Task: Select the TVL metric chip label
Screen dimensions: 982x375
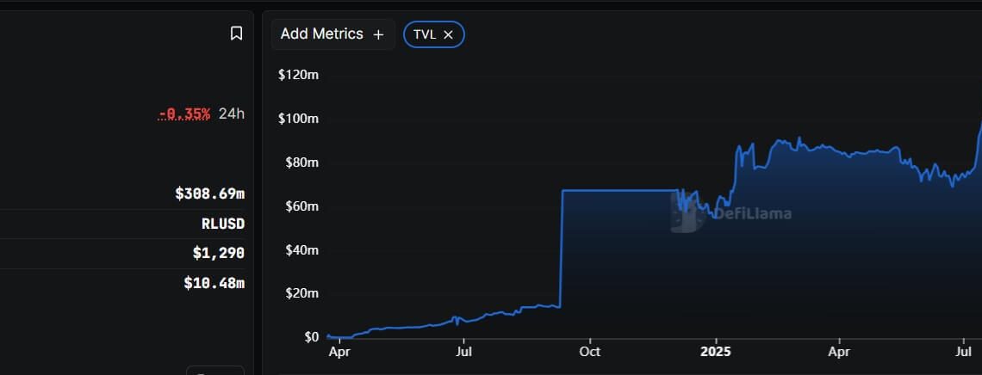Action: pyautogui.click(x=425, y=34)
